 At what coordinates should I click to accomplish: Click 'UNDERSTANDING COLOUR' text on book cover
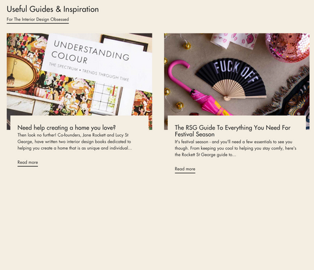coord(90,52)
